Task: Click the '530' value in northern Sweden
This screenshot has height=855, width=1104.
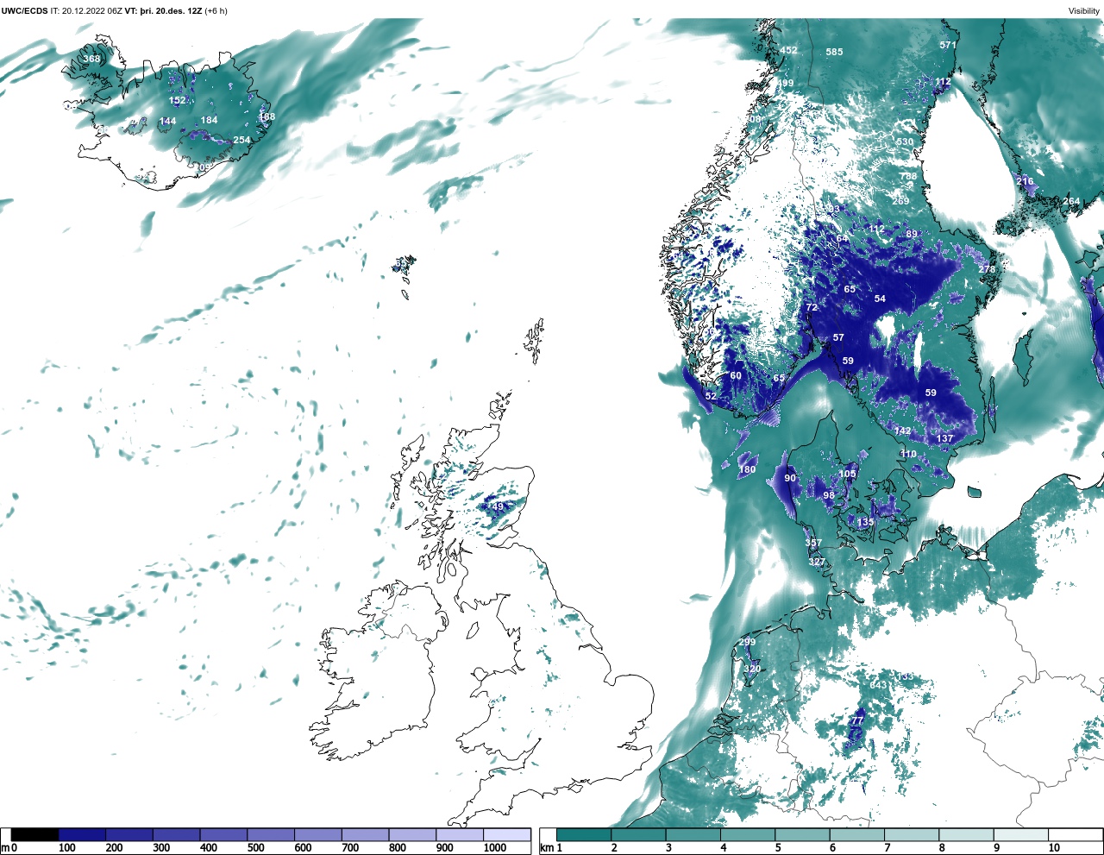Action: point(905,142)
